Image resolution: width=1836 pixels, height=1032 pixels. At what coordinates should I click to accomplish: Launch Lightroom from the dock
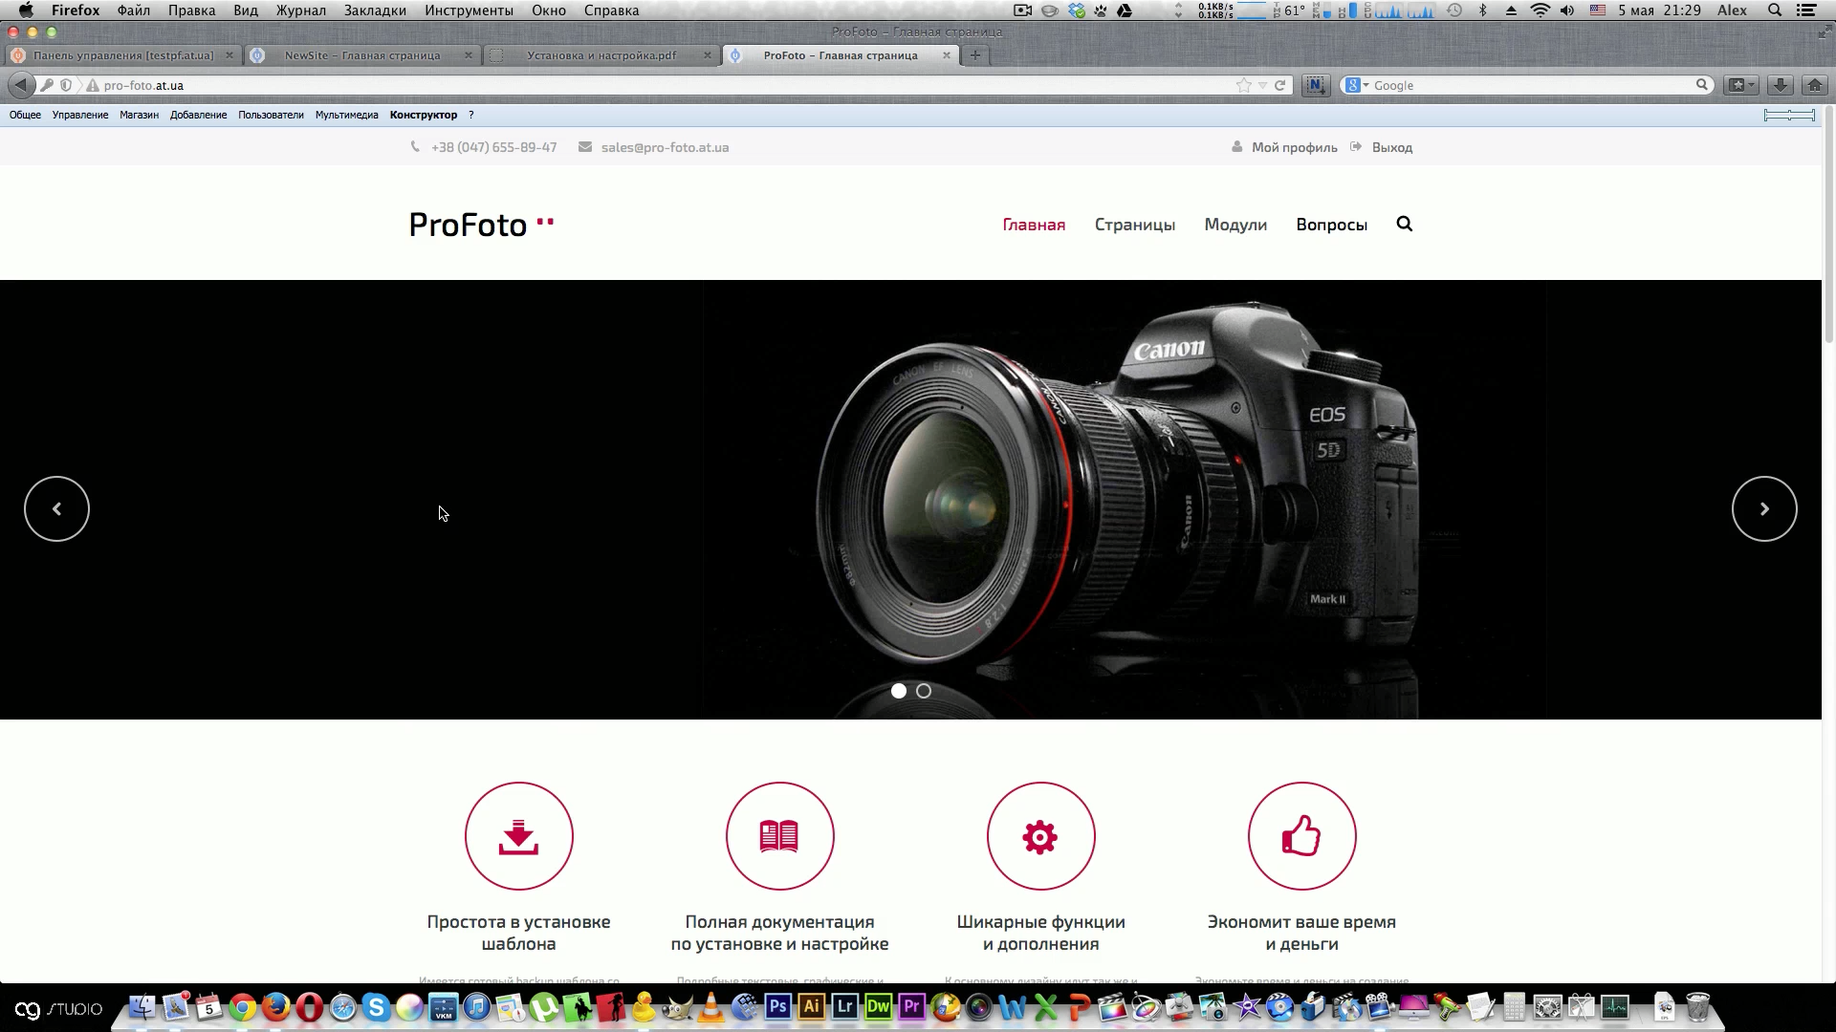tap(845, 1006)
